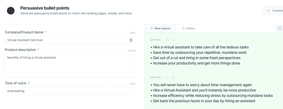Click the 'just now' timestamp of second output

click(155, 77)
